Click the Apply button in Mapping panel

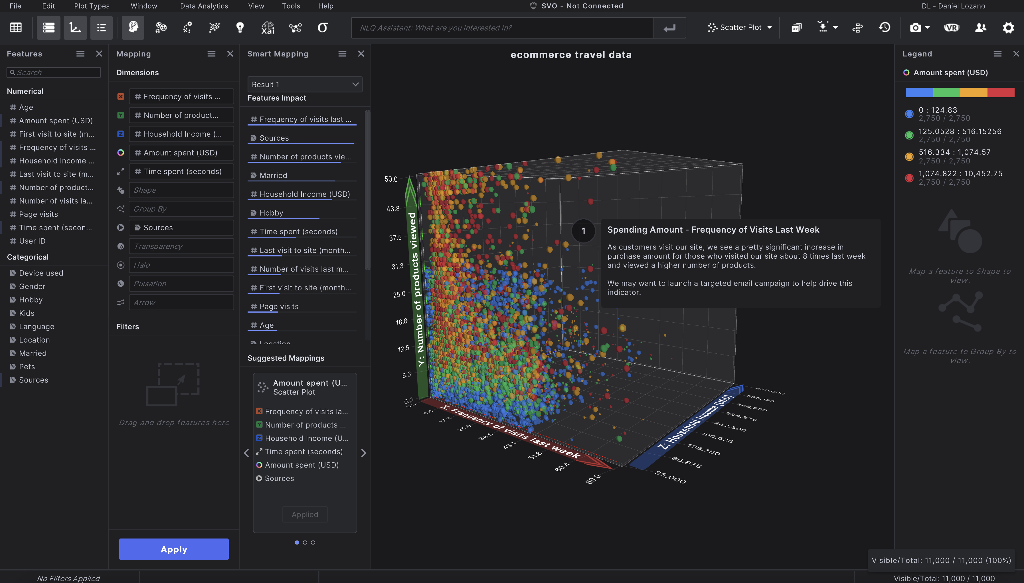pyautogui.click(x=174, y=549)
